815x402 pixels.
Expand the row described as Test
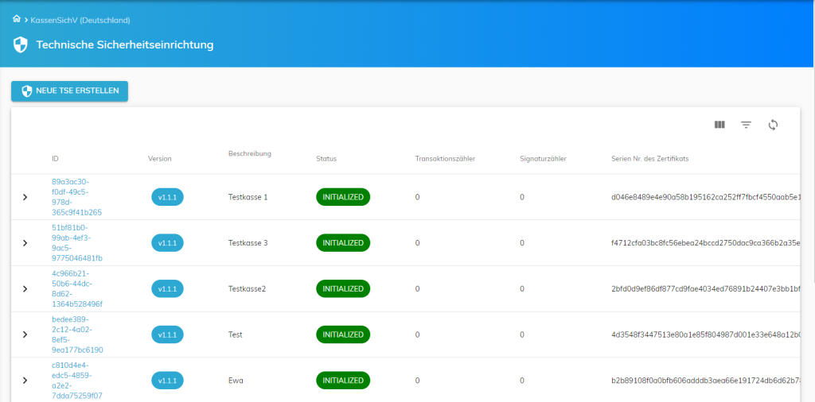[25, 334]
